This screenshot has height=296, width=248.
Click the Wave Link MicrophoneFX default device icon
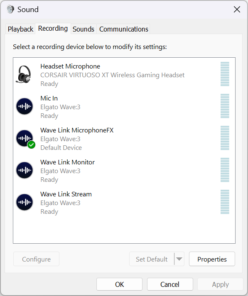pyautogui.click(x=25, y=138)
